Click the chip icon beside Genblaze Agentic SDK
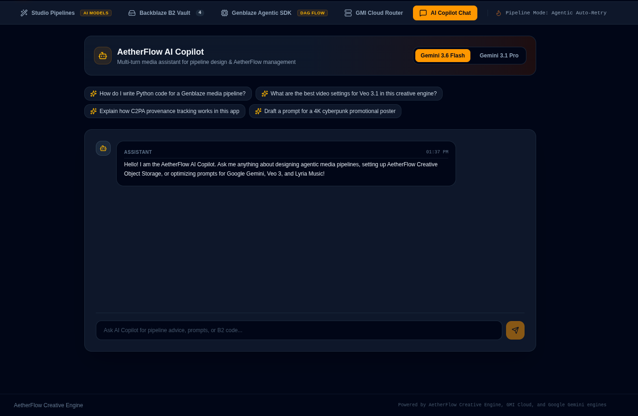 225,13
